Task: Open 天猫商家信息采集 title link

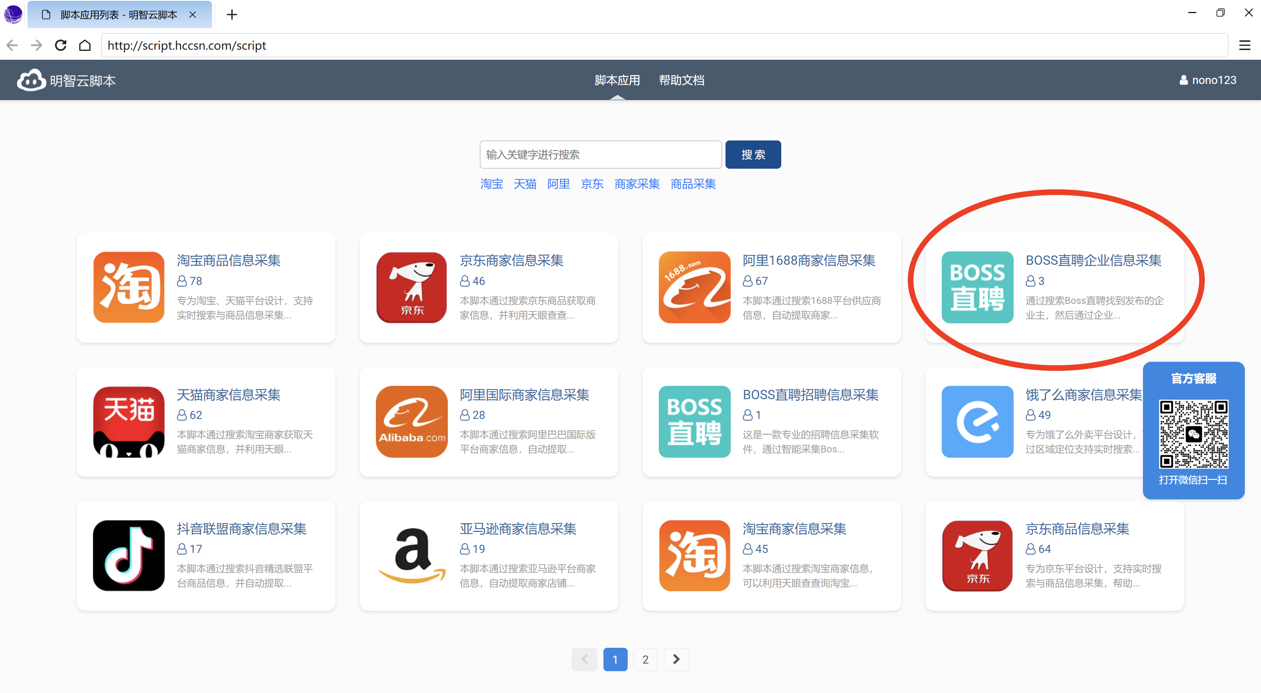Action: (x=229, y=395)
